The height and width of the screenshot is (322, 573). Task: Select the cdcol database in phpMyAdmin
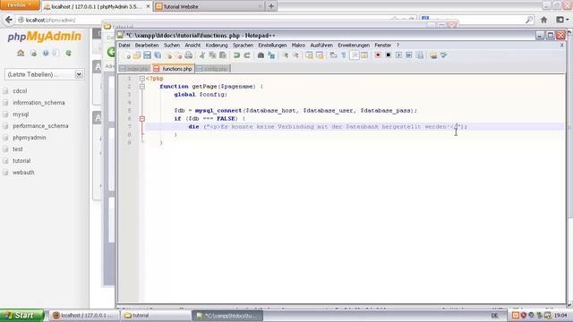click(20, 91)
